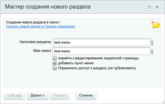Image resolution: width=165 pixels, height=104 pixels.
Task: Click chain link icon beside Имя папки field
Action: coord(152,52)
